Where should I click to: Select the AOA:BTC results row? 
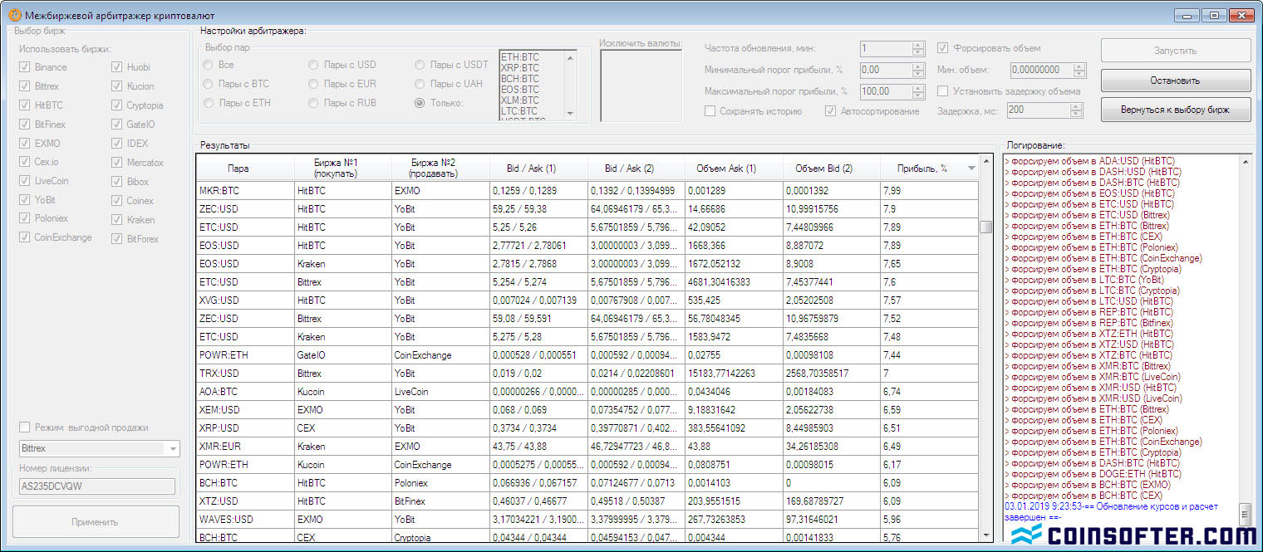point(587,392)
